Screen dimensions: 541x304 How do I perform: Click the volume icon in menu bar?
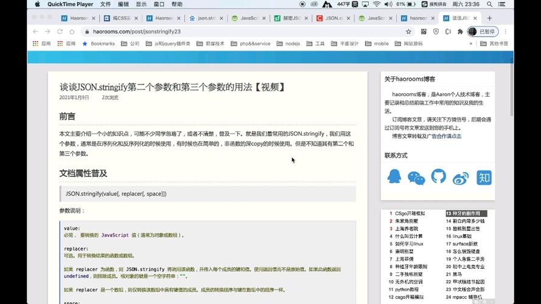point(388,4)
